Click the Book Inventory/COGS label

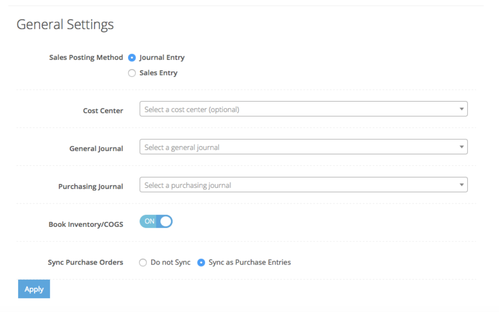click(x=86, y=225)
